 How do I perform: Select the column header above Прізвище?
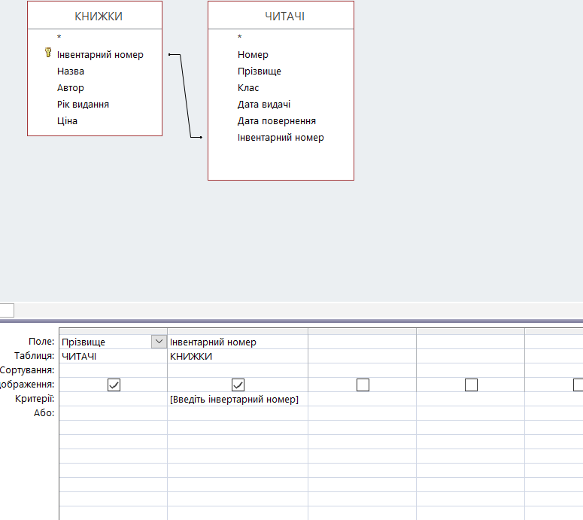(x=113, y=331)
